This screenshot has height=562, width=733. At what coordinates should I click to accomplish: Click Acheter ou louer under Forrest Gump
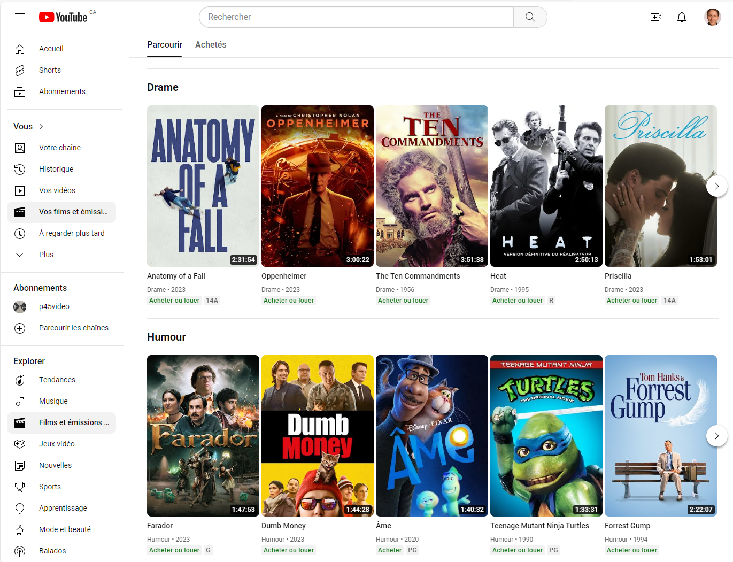[x=632, y=550]
